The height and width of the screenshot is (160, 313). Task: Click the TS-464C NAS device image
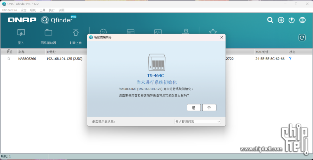tap(157, 62)
